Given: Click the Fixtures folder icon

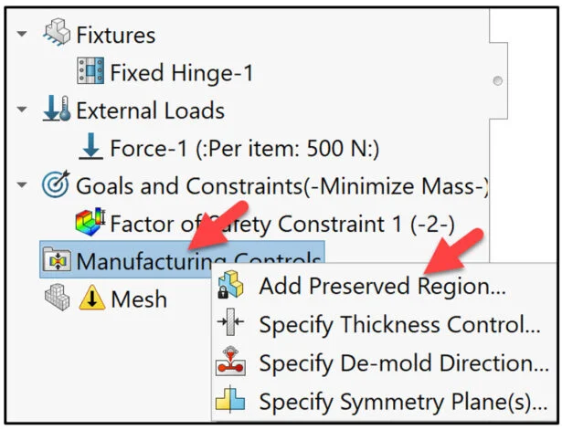Looking at the screenshot, I should pos(56,35).
